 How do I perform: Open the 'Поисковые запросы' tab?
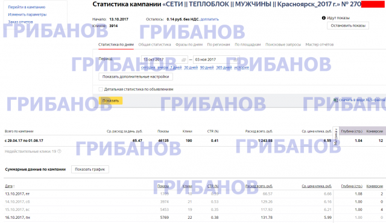click(283, 44)
